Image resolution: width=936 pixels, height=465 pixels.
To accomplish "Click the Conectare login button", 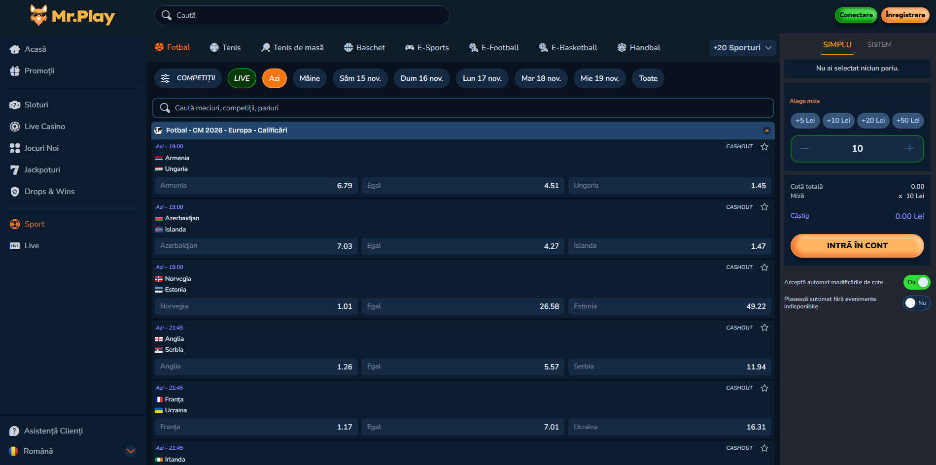I will 856,15.
